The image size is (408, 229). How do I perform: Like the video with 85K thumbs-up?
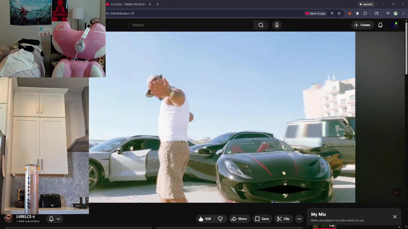pyautogui.click(x=205, y=219)
